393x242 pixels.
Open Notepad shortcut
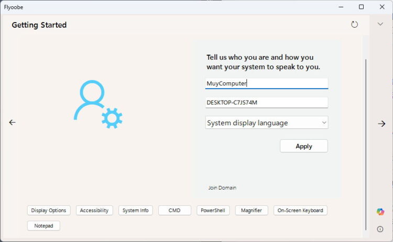click(44, 226)
